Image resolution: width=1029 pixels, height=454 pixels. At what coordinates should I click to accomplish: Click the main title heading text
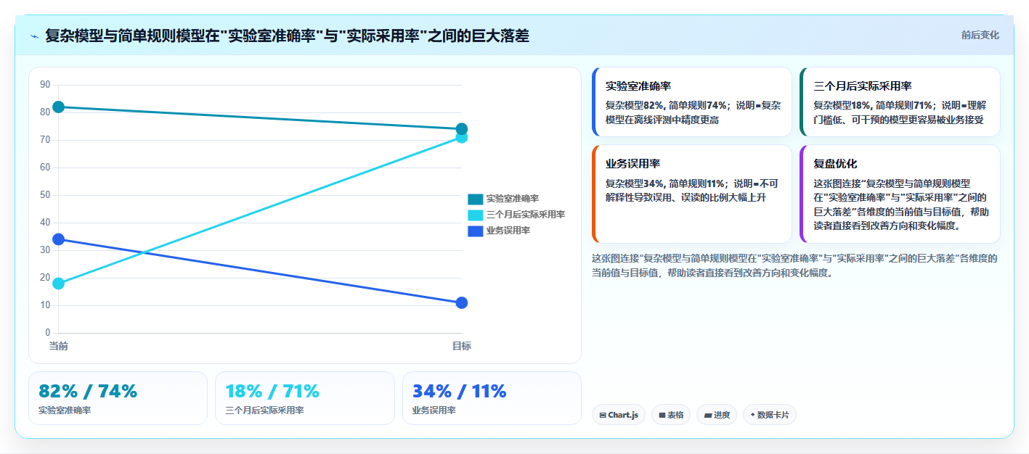tap(287, 36)
